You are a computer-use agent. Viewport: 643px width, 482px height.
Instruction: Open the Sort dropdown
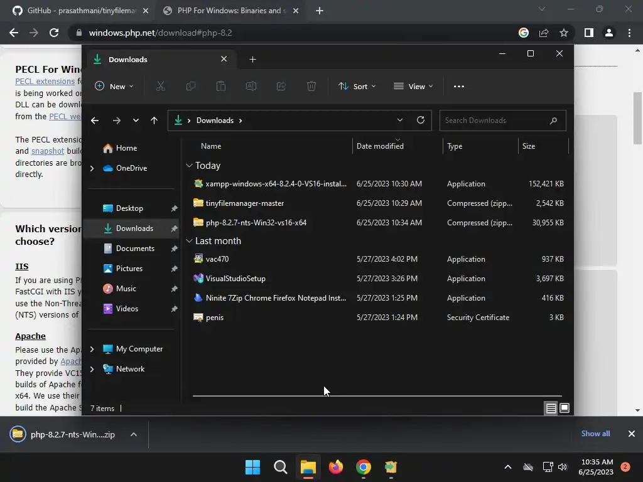pos(357,87)
